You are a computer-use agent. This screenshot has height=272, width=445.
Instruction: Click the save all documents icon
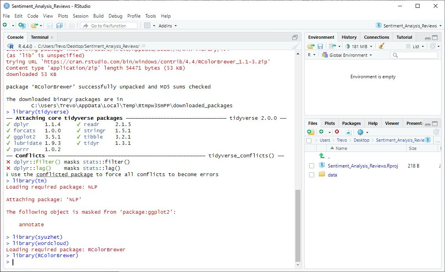59,25
